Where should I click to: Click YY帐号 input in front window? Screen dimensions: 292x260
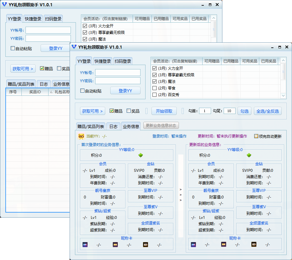coord(118,73)
